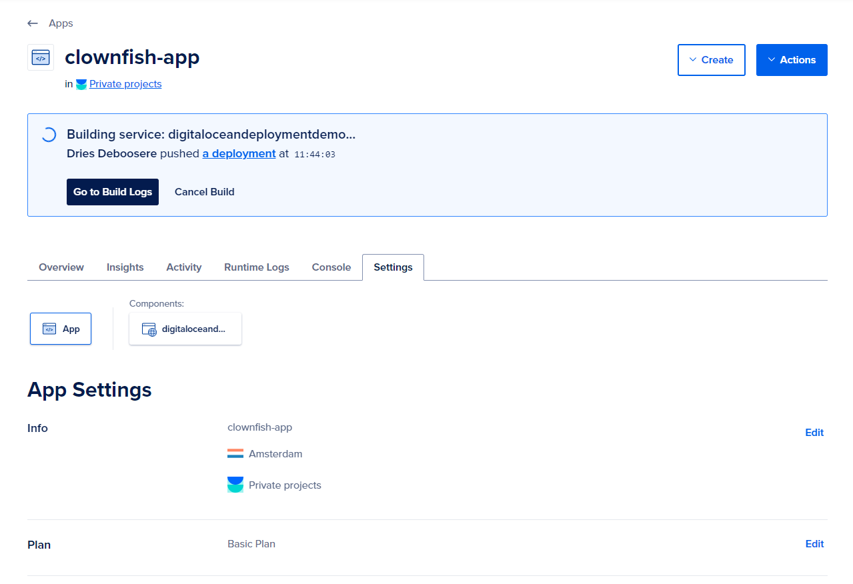Go to the Activity tab
This screenshot has height=584, width=853.
click(x=184, y=267)
